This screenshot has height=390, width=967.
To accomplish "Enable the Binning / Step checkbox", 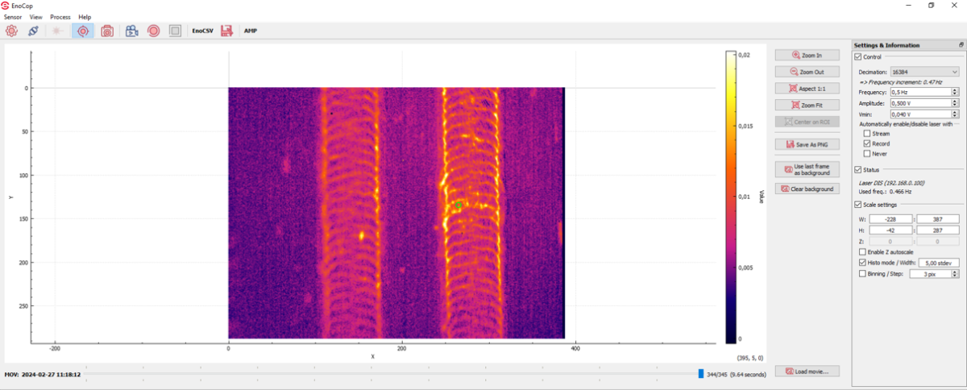I will pos(862,274).
